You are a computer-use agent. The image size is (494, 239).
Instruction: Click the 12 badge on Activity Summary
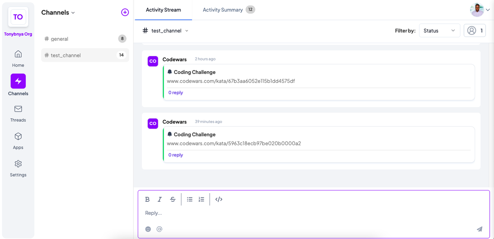[x=250, y=10]
